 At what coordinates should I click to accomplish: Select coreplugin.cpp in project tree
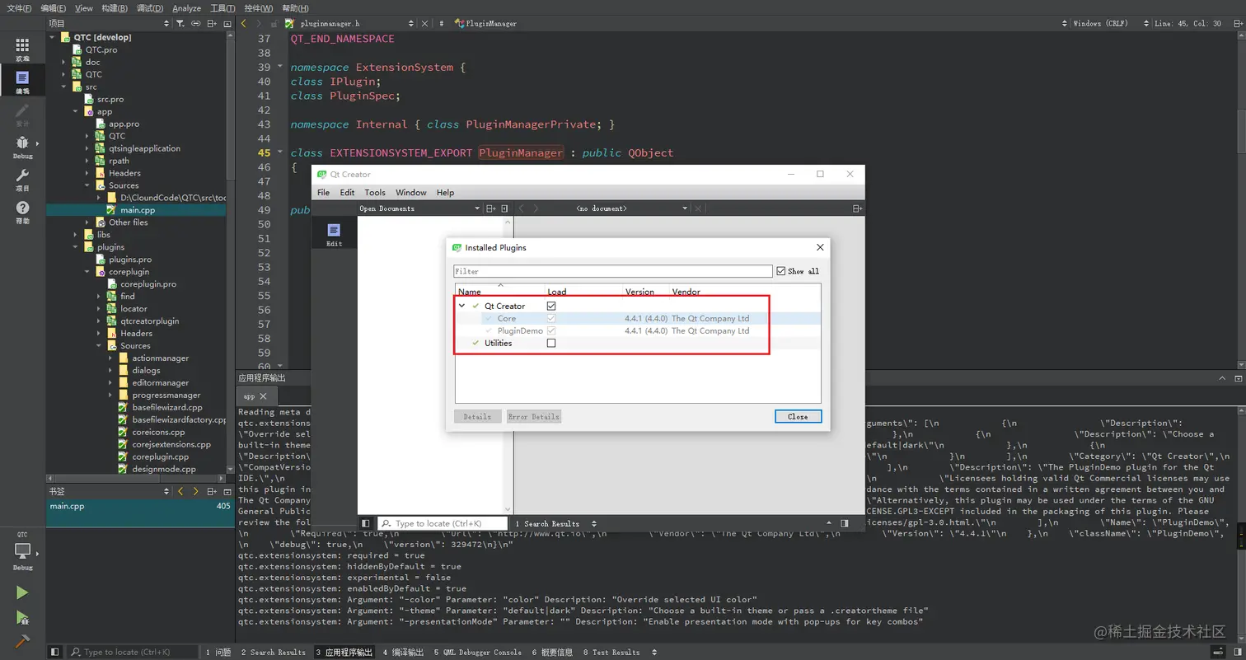160,456
